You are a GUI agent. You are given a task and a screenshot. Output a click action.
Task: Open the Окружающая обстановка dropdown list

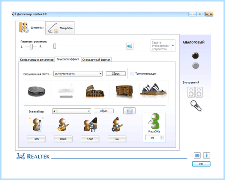pos(78,74)
